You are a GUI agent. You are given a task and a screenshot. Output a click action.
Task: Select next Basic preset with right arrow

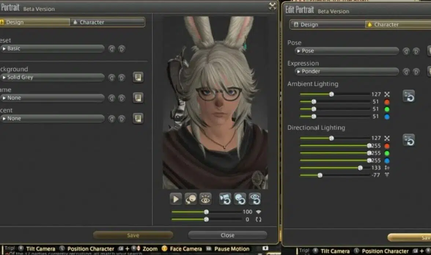[122, 49]
